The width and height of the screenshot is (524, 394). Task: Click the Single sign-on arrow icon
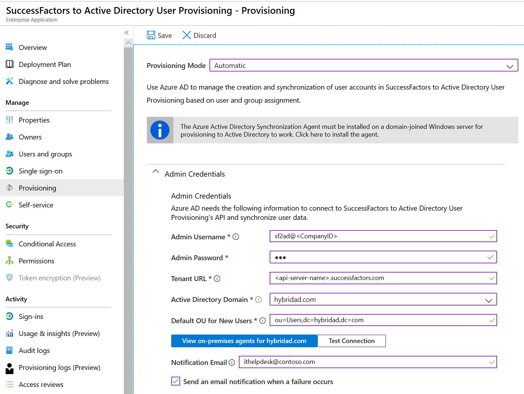coord(10,171)
